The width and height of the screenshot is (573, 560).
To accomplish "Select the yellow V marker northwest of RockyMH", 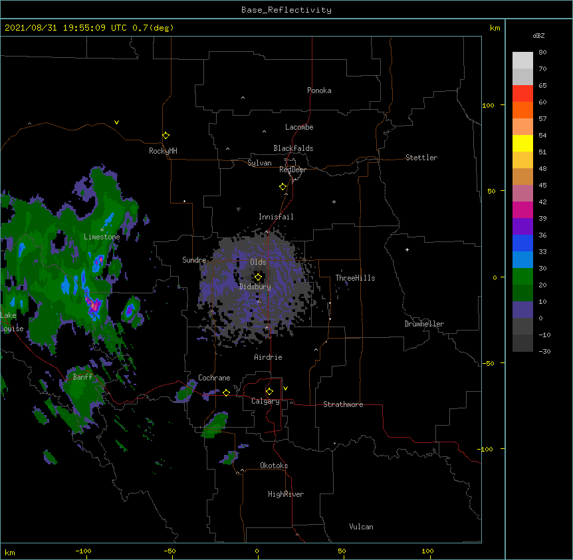I will click(x=116, y=122).
